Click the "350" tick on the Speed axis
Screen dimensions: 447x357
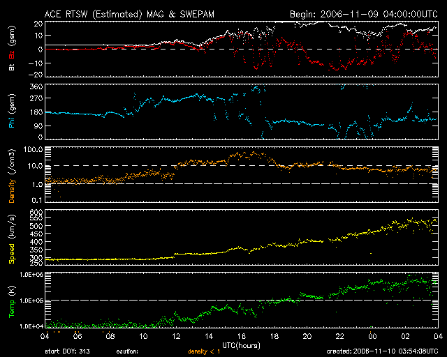(x=36, y=250)
